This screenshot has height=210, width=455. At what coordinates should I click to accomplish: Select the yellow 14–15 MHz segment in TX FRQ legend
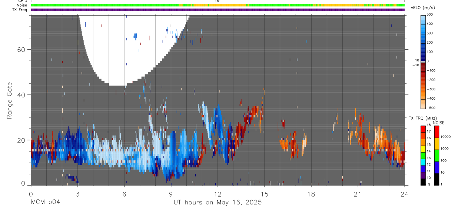tap(424, 149)
